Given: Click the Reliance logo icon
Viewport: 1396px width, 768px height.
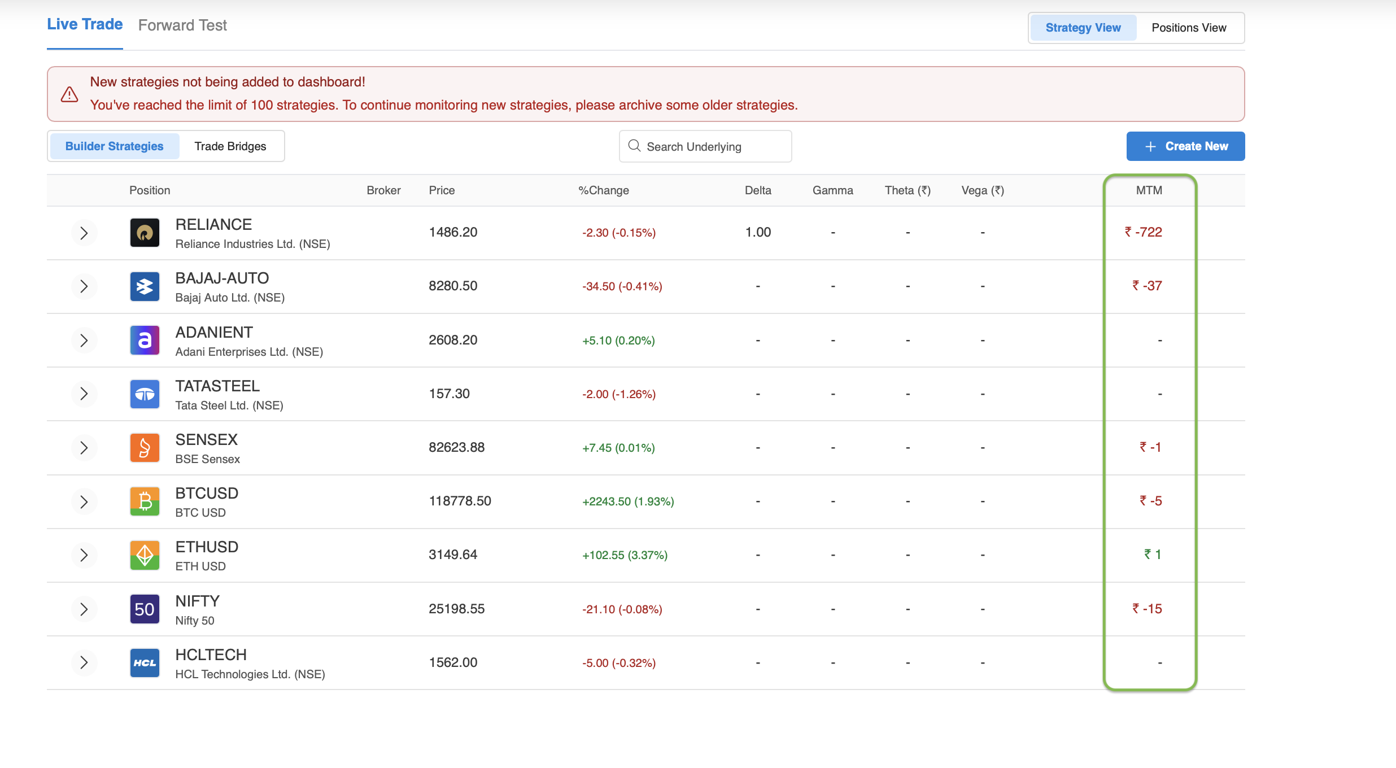Looking at the screenshot, I should tap(145, 233).
